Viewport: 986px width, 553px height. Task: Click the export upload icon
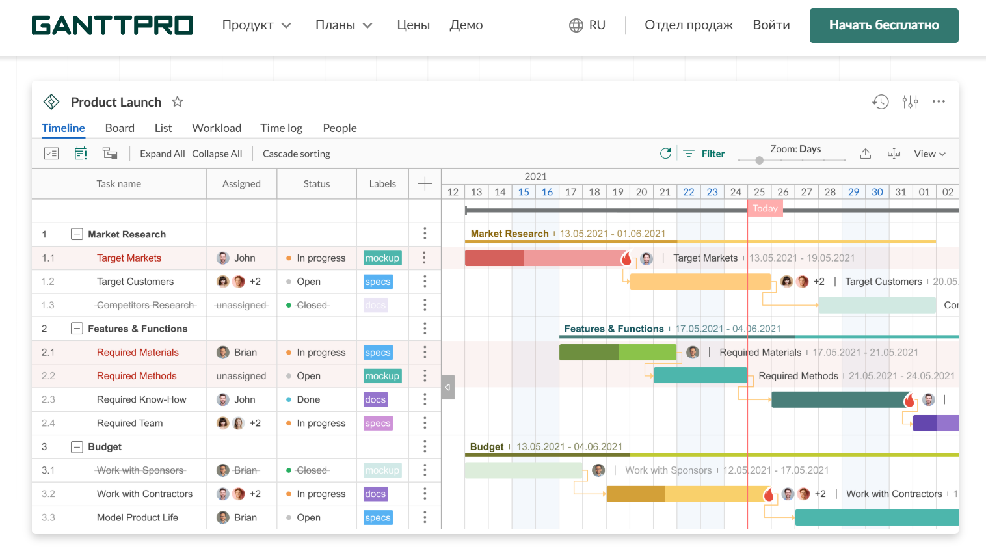click(865, 154)
